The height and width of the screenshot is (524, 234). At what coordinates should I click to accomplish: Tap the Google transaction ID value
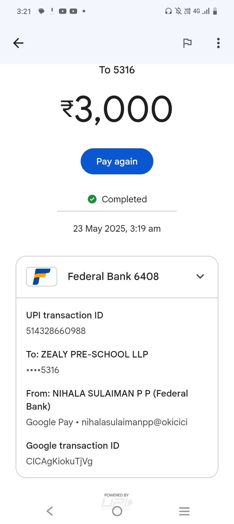(x=59, y=461)
